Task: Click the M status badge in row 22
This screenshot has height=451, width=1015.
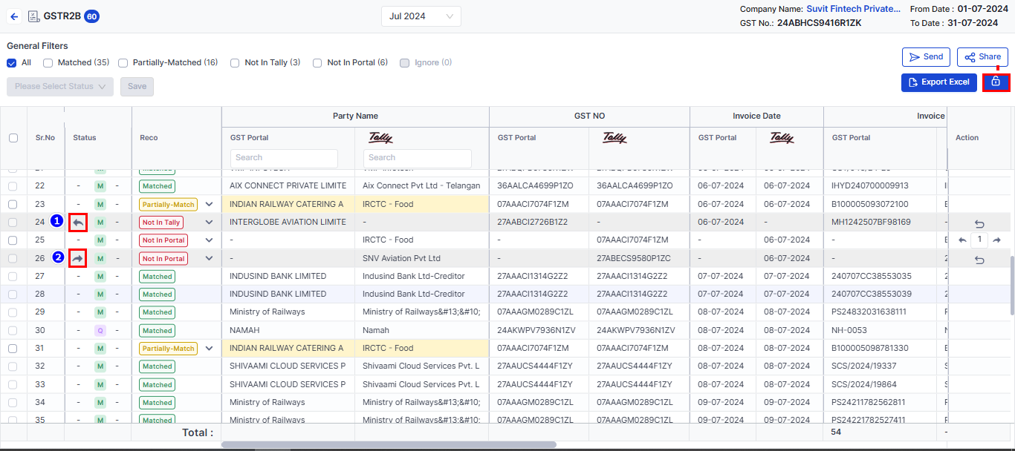Action: (x=100, y=186)
